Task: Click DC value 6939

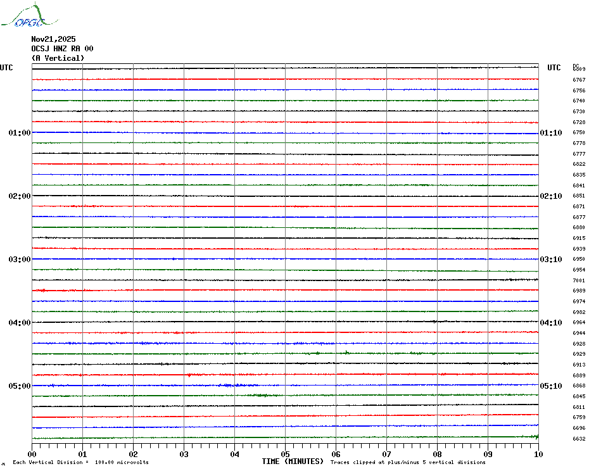Action: (579, 249)
